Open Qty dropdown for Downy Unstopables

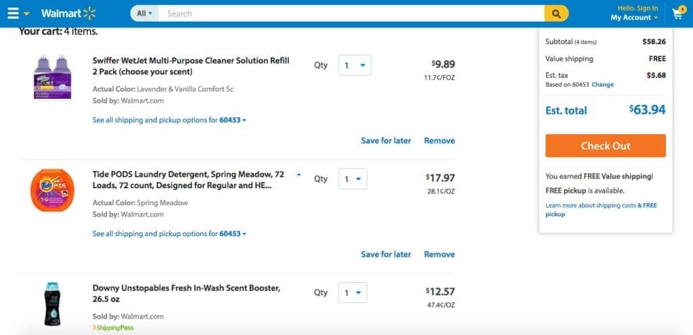point(353,292)
